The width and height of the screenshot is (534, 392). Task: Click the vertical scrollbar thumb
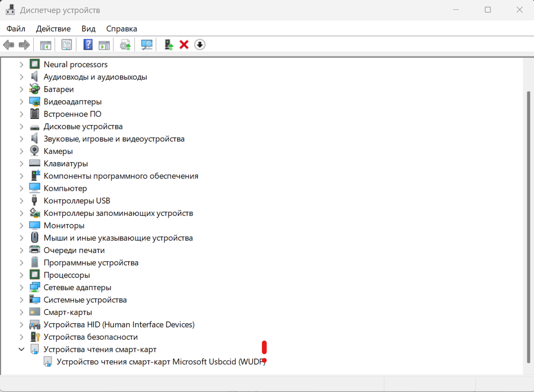(x=528, y=227)
